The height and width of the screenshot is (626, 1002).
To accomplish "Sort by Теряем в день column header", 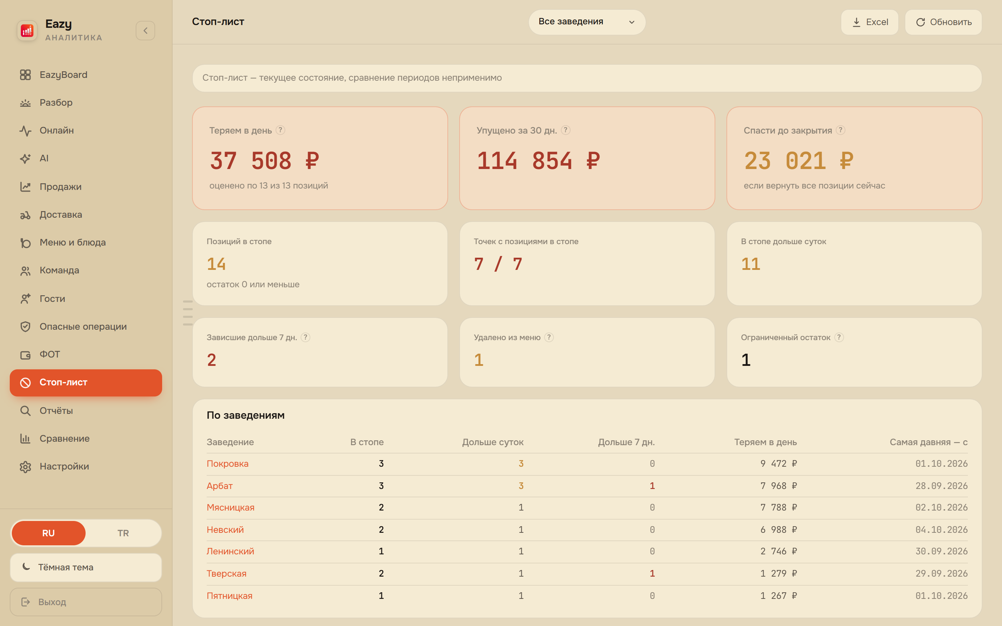I will [765, 442].
